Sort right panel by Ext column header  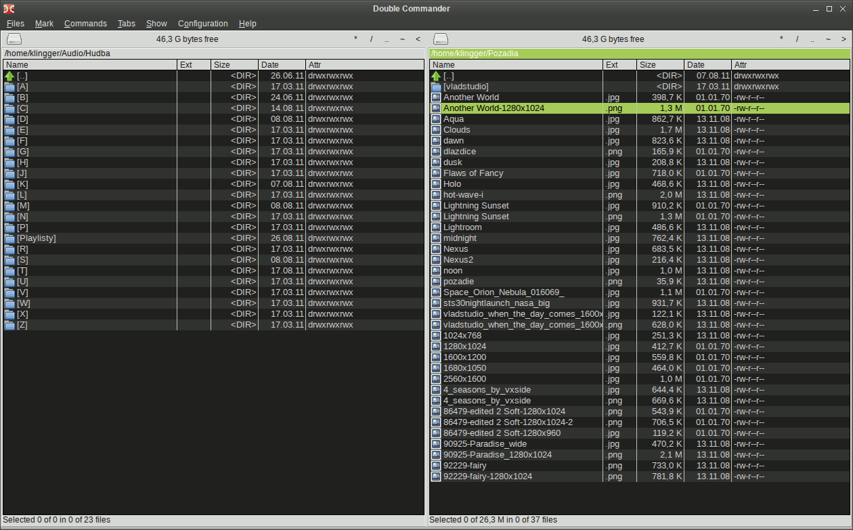620,65
